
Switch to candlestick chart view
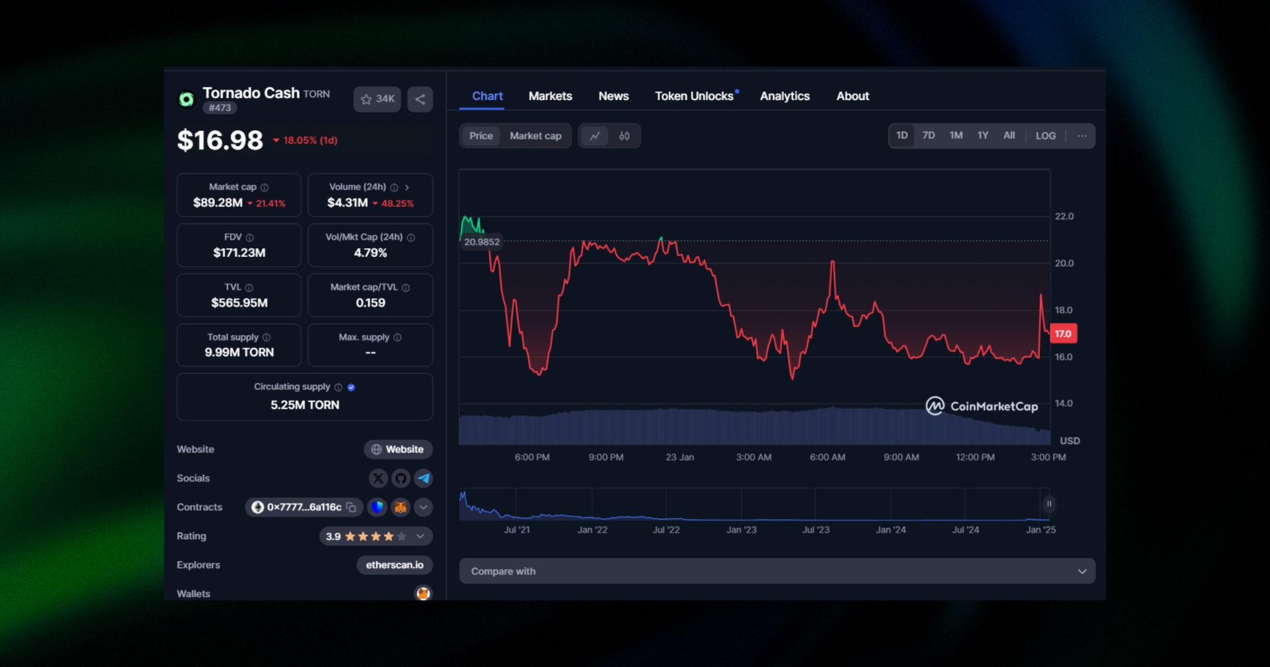tap(624, 136)
